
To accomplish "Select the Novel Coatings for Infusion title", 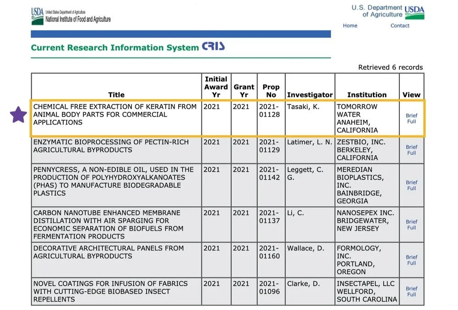I will pos(110,291).
